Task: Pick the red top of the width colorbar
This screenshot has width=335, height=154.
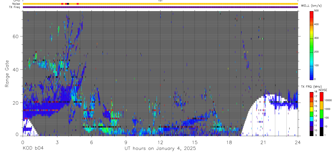Action: (312, 14)
